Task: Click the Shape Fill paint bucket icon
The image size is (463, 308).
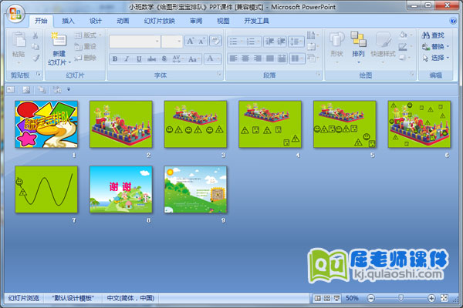Action: (404, 35)
